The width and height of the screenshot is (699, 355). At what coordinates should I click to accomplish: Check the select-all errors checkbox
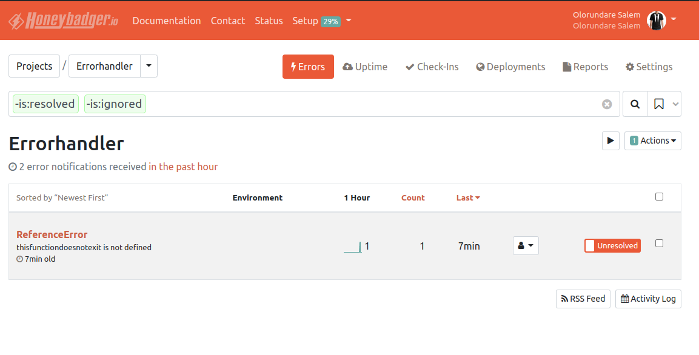point(660,197)
